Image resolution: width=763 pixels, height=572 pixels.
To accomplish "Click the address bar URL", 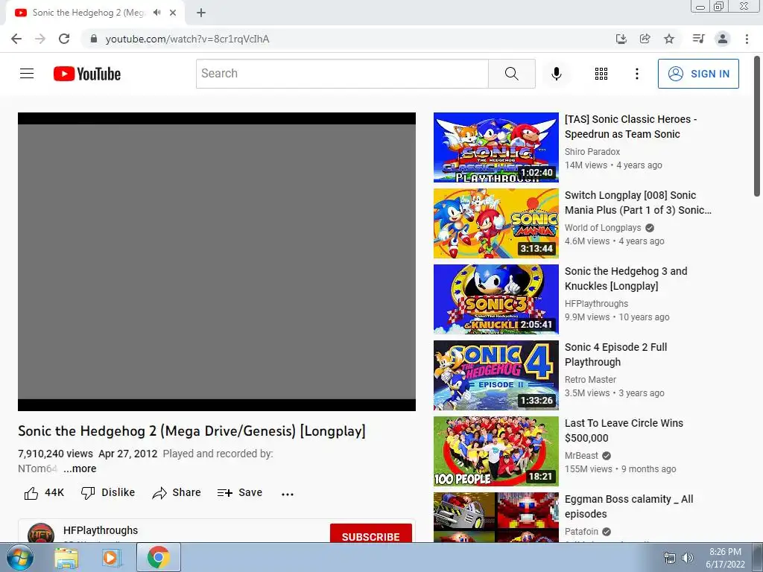I will click(187, 39).
